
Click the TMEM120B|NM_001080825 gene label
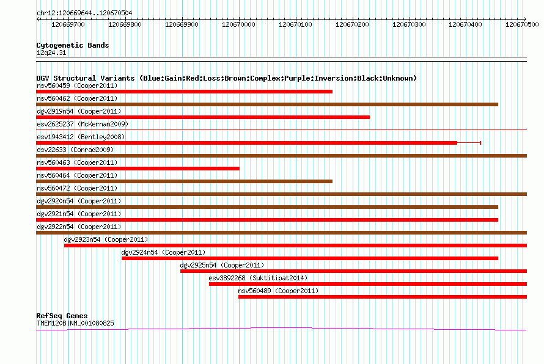pyautogui.click(x=75, y=323)
